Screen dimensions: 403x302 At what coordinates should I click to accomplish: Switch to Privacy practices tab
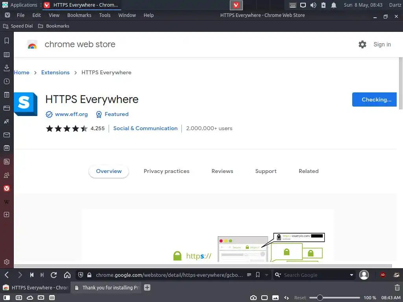[x=166, y=171]
